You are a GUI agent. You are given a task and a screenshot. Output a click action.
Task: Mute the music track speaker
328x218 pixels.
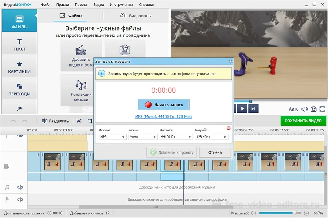pyautogui.click(x=20, y=187)
